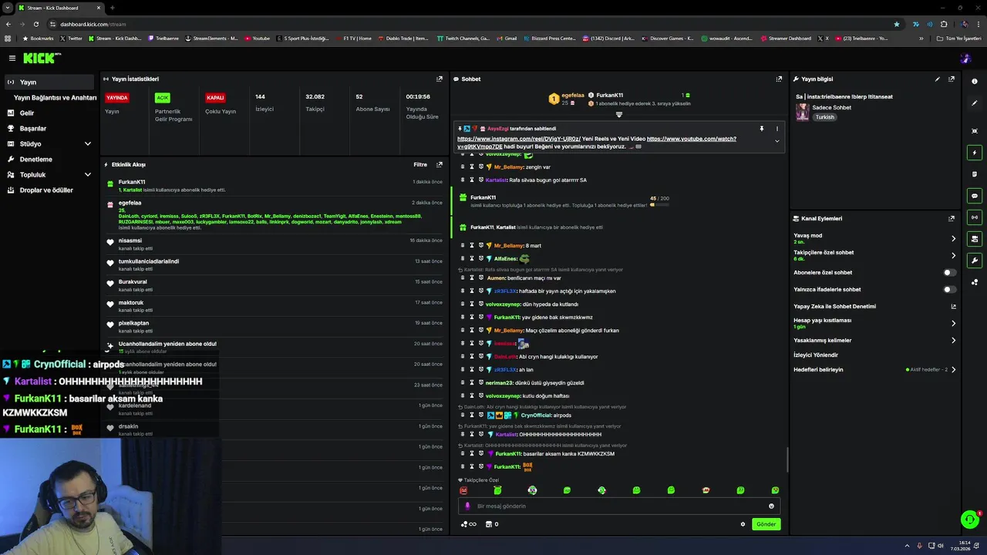Open the pinned message's three-dot menu
987x555 pixels.
coord(776,129)
